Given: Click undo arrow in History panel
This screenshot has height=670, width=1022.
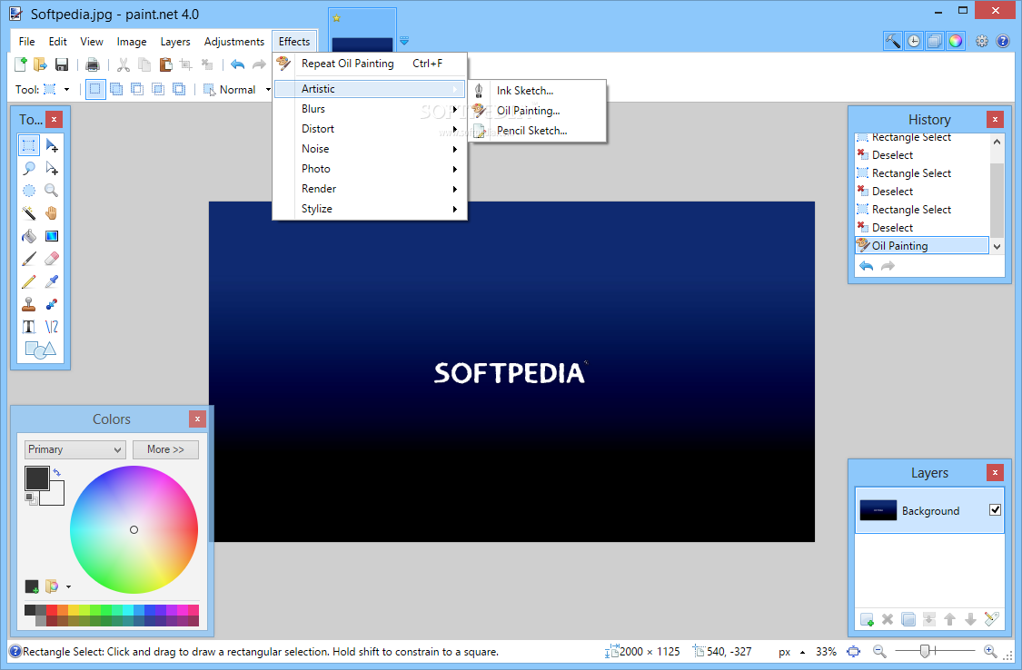Looking at the screenshot, I should (867, 266).
